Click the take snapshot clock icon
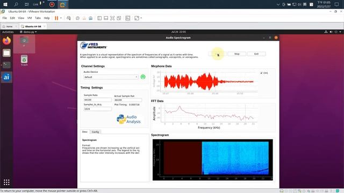The image size is (344, 193). tap(77, 18)
